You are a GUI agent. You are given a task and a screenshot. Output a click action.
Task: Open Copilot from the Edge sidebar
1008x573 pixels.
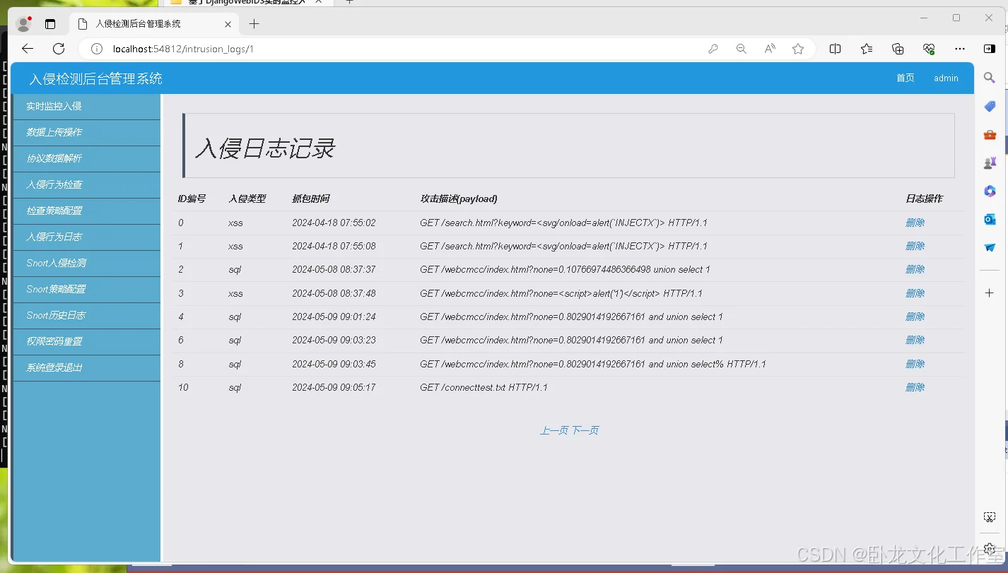(989, 191)
